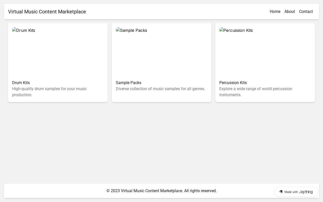Select the Percussion Kits card title
Image resolution: width=323 pixels, height=202 pixels.
point(233,83)
